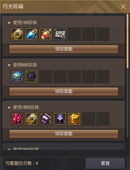Click the vertical scrollbar thumb

[127, 41]
